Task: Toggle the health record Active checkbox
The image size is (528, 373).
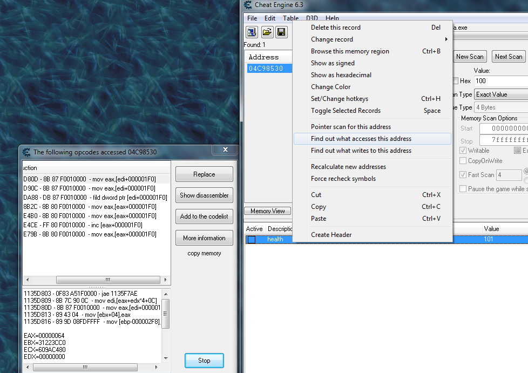Action: pyautogui.click(x=252, y=239)
